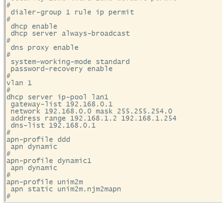Viewport: 222px width, 203px height.
Task: Place cursor on "dns proxy enable" line
Action: pos(44,48)
